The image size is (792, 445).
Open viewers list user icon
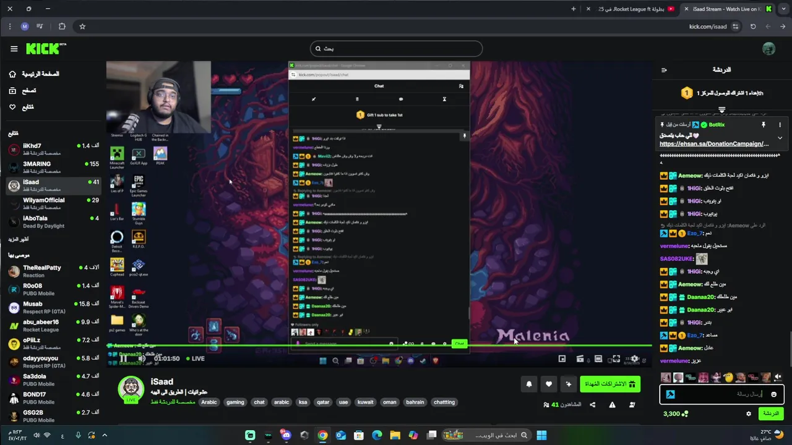[x=632, y=405]
